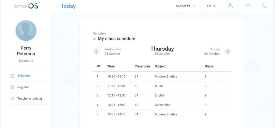Expand the My class schedule selector
The height and width of the screenshot is (128, 275).
coord(114,38)
